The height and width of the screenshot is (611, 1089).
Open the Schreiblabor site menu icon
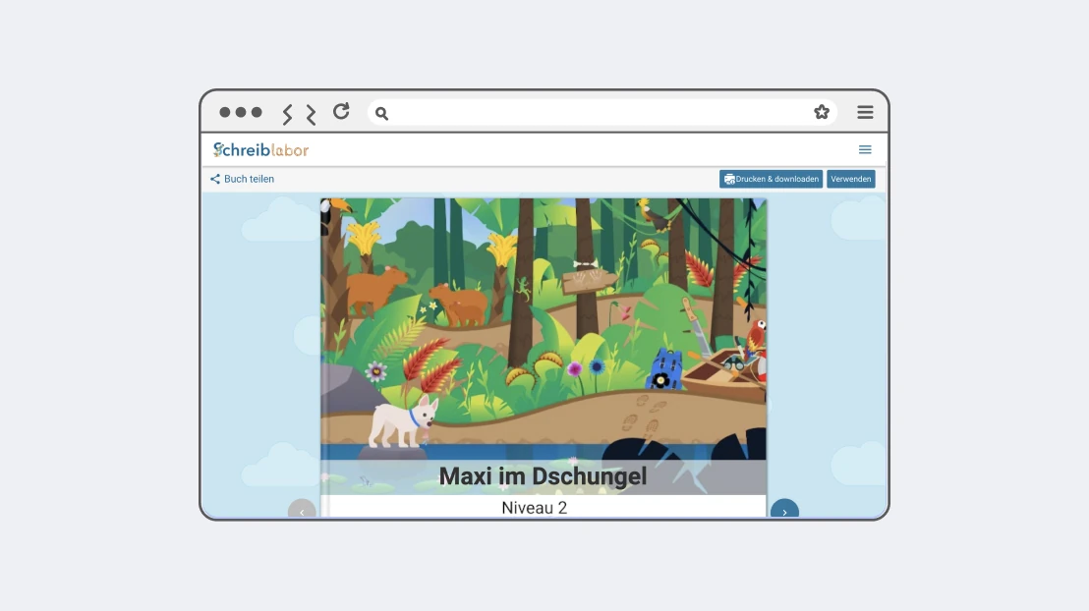[865, 149]
